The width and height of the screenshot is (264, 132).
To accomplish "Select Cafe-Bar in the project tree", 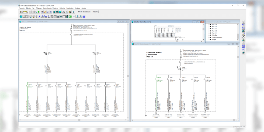I will click(x=214, y=35).
